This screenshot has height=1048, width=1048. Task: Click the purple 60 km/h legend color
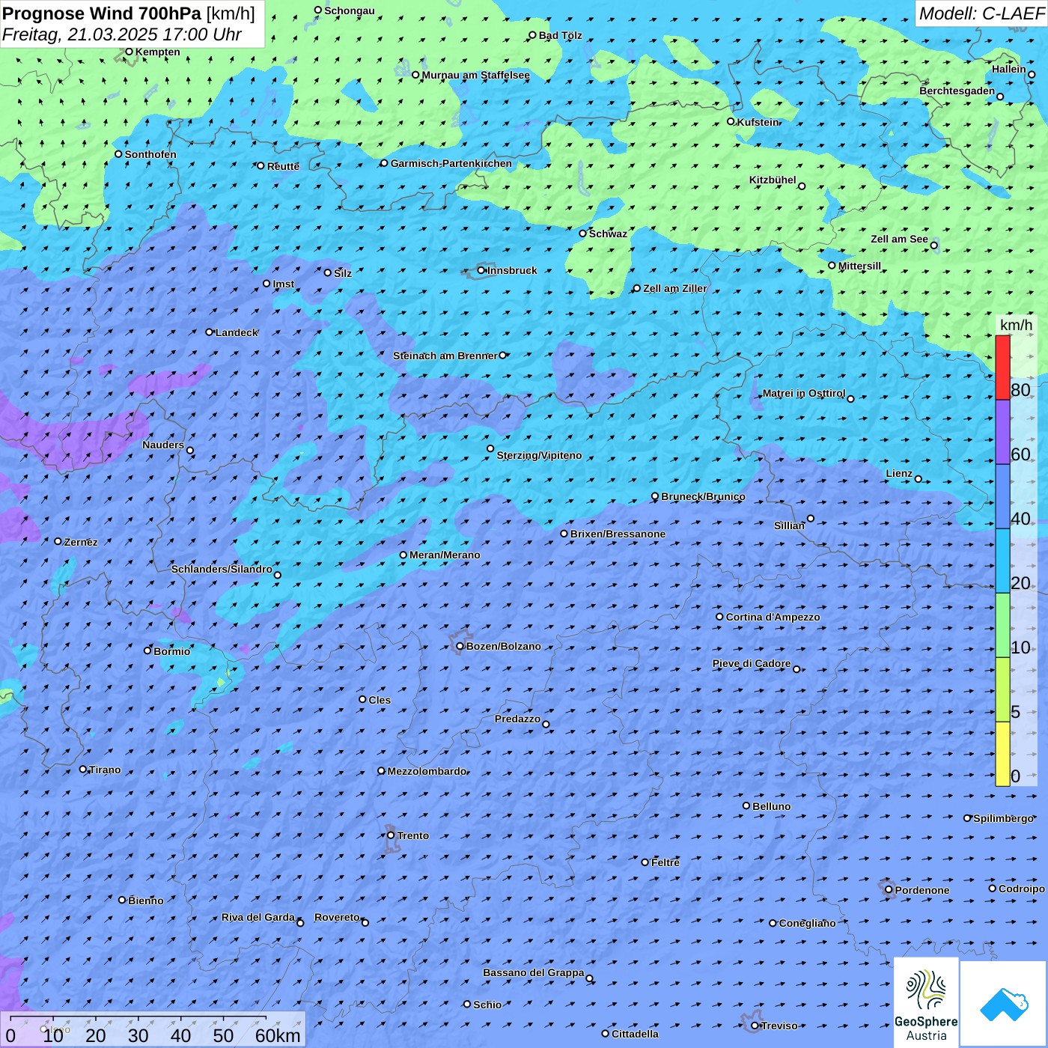(x=1002, y=433)
